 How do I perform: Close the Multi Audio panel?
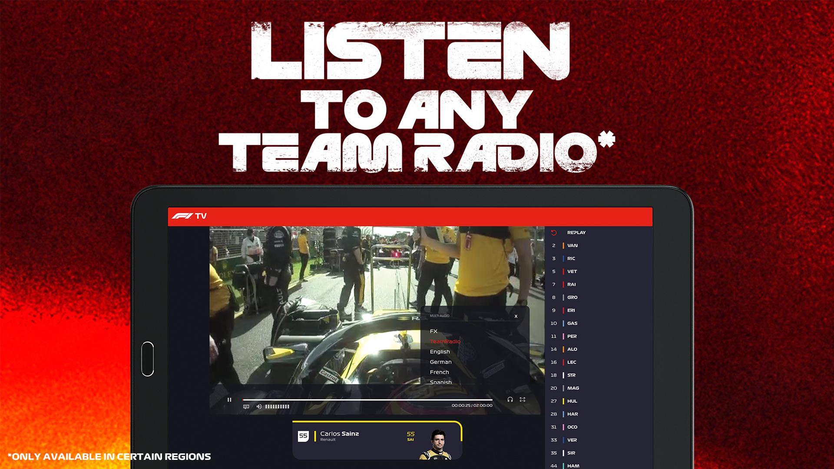coord(516,316)
